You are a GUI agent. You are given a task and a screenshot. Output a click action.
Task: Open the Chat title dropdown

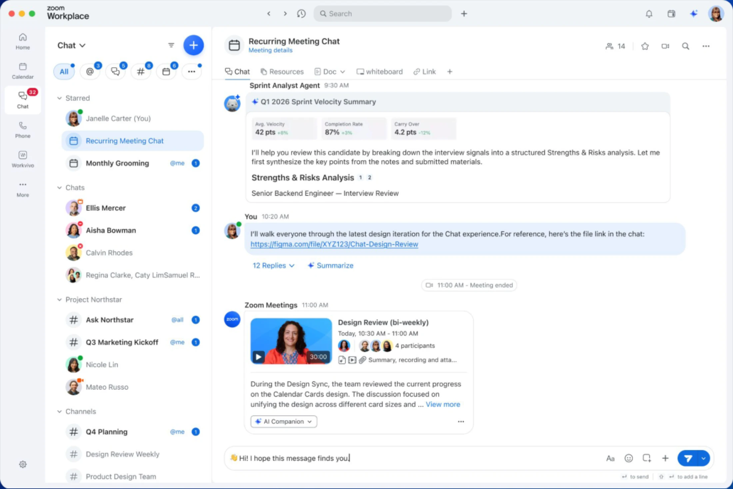point(71,45)
